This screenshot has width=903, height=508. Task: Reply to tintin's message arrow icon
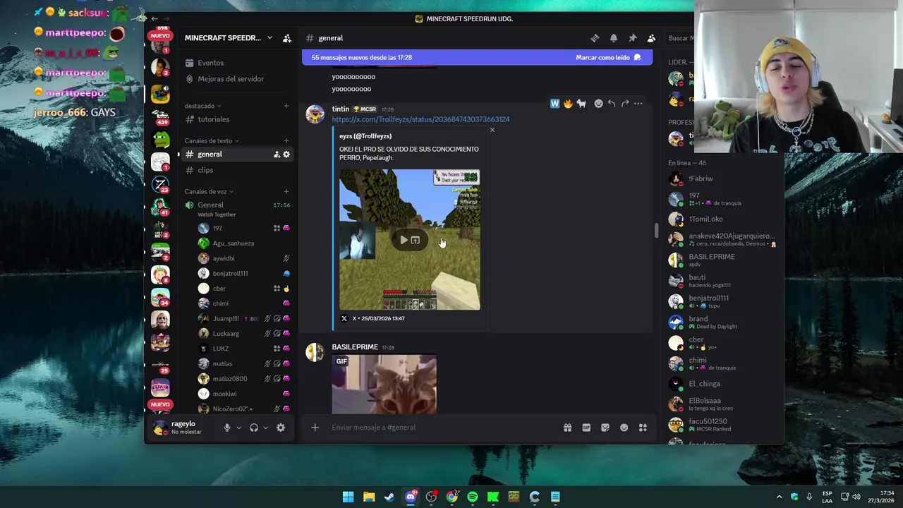coord(612,104)
